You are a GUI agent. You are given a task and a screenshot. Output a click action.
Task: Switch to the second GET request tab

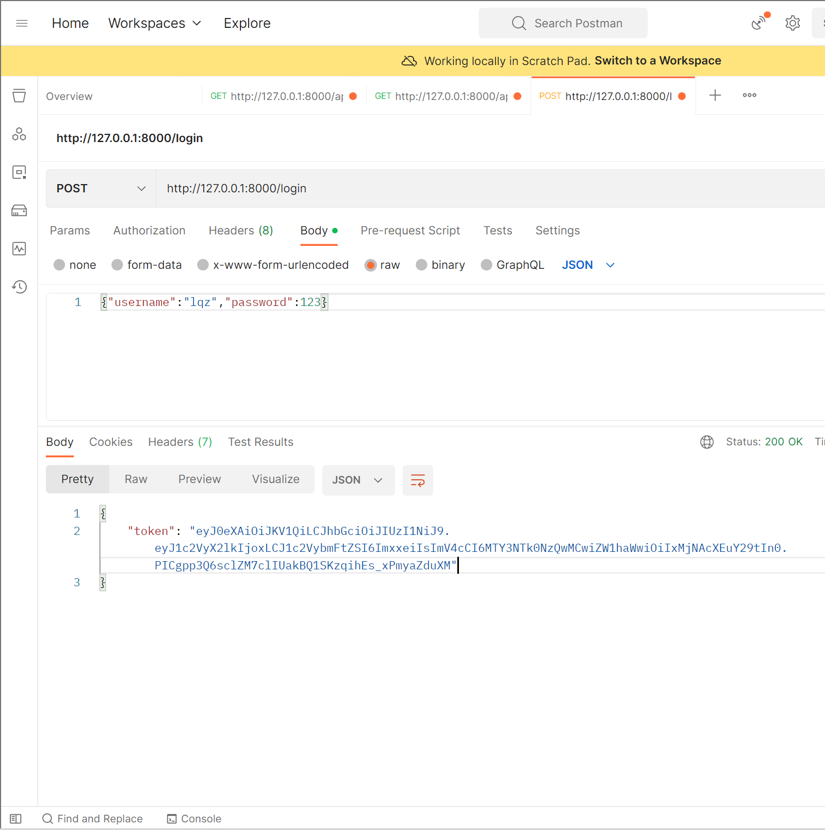click(448, 96)
